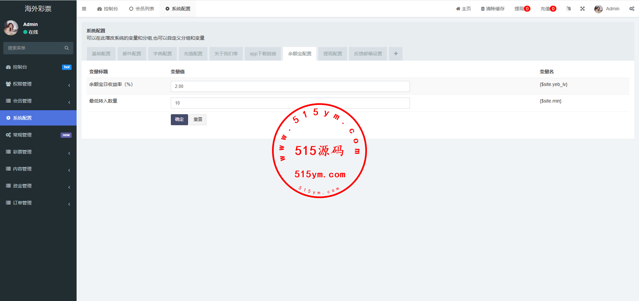
Task: Expand the 彩票管理 sidebar menu
Action: [x=38, y=152]
